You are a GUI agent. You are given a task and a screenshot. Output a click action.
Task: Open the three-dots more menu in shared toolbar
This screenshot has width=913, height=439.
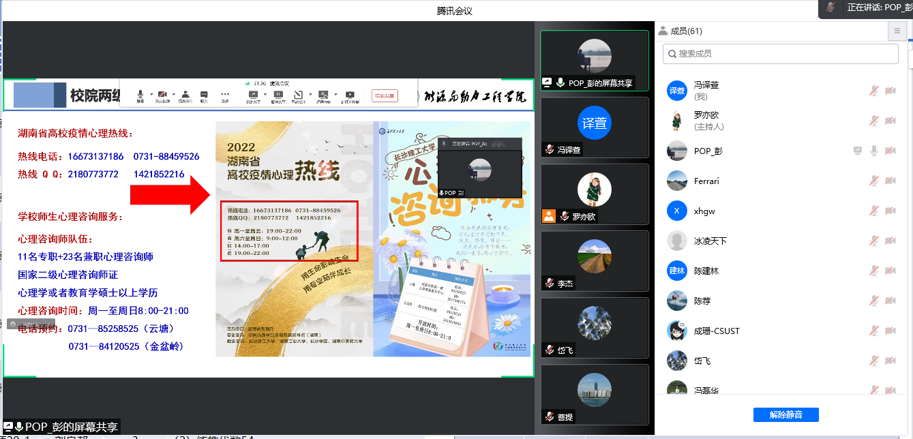225,95
